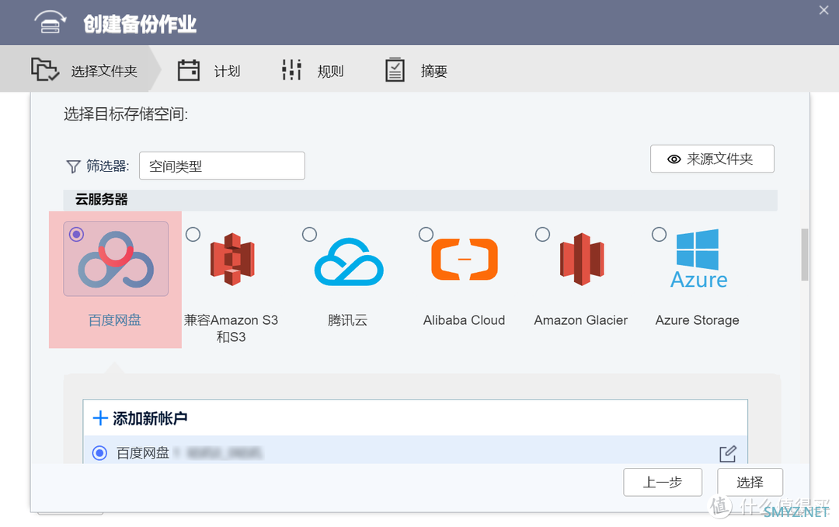Viewport: 839px width, 527px height.
Task: Click the rules sliders icon
Action: pyautogui.click(x=291, y=70)
